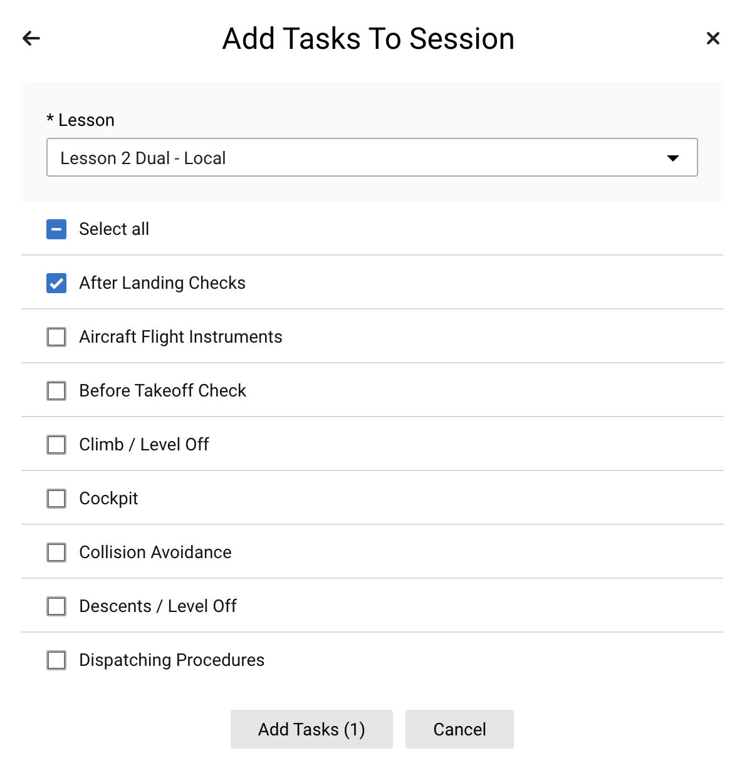The width and height of the screenshot is (747, 773).
Task: Click the Cockpit task label
Action: 108,499
